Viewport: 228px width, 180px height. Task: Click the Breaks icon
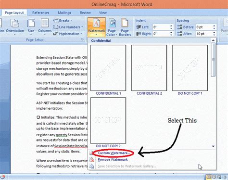tap(56, 21)
